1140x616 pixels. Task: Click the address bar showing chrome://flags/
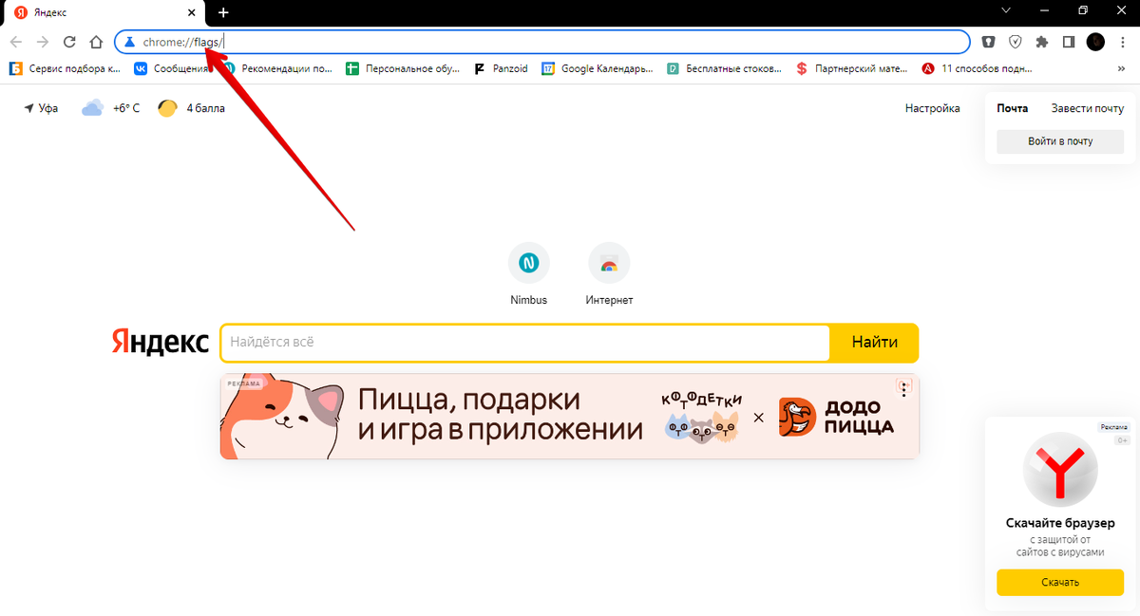(542, 42)
